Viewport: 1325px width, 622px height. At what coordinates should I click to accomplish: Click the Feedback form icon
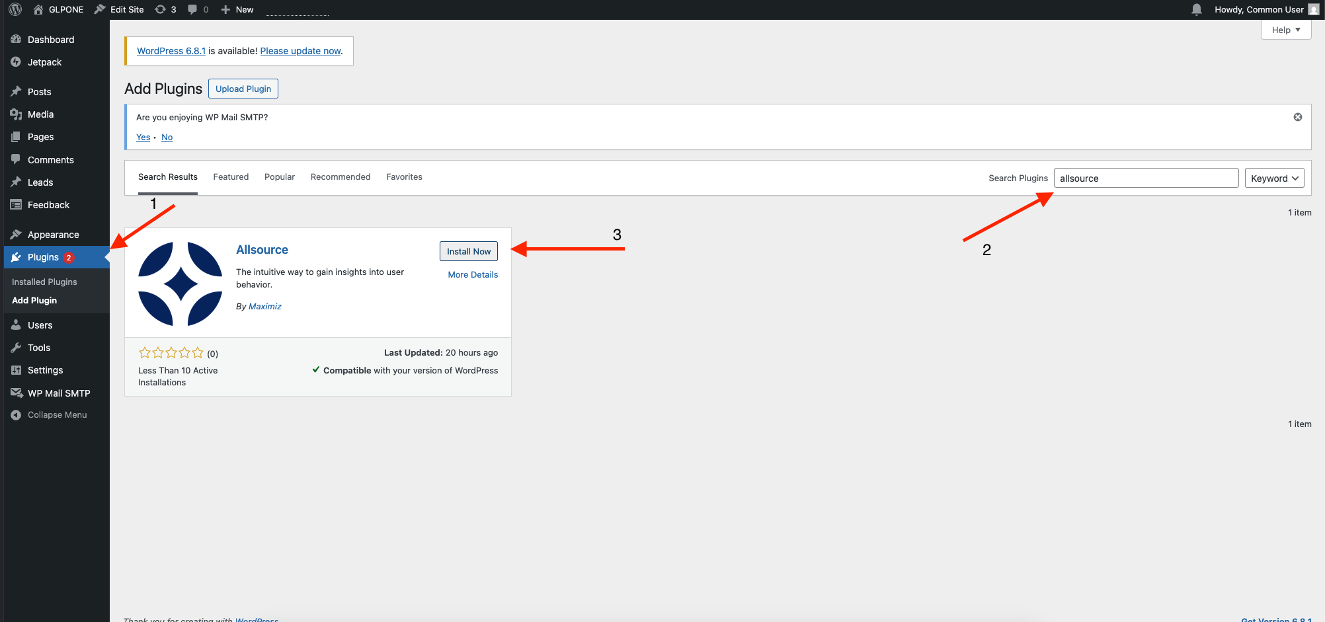[x=16, y=205]
